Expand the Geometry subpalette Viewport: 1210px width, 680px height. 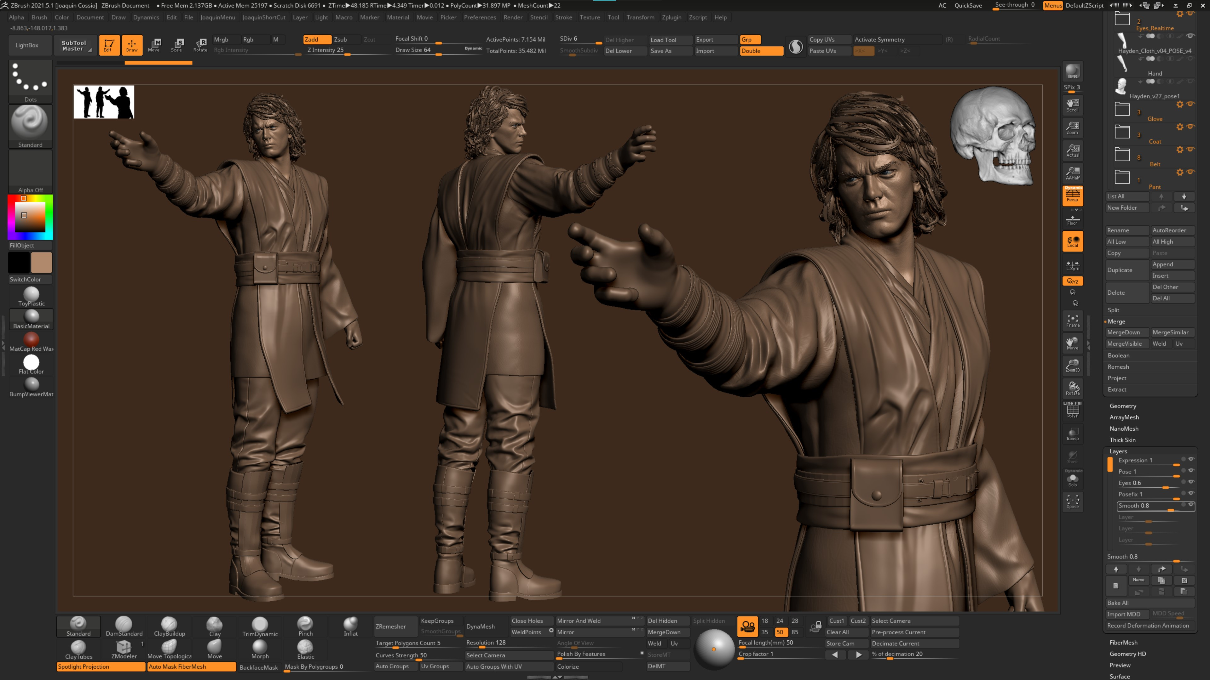tap(1123, 406)
